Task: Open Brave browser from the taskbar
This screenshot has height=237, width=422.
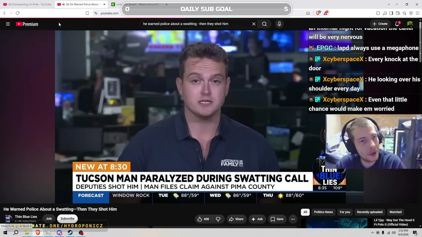Action: (x=38, y=233)
